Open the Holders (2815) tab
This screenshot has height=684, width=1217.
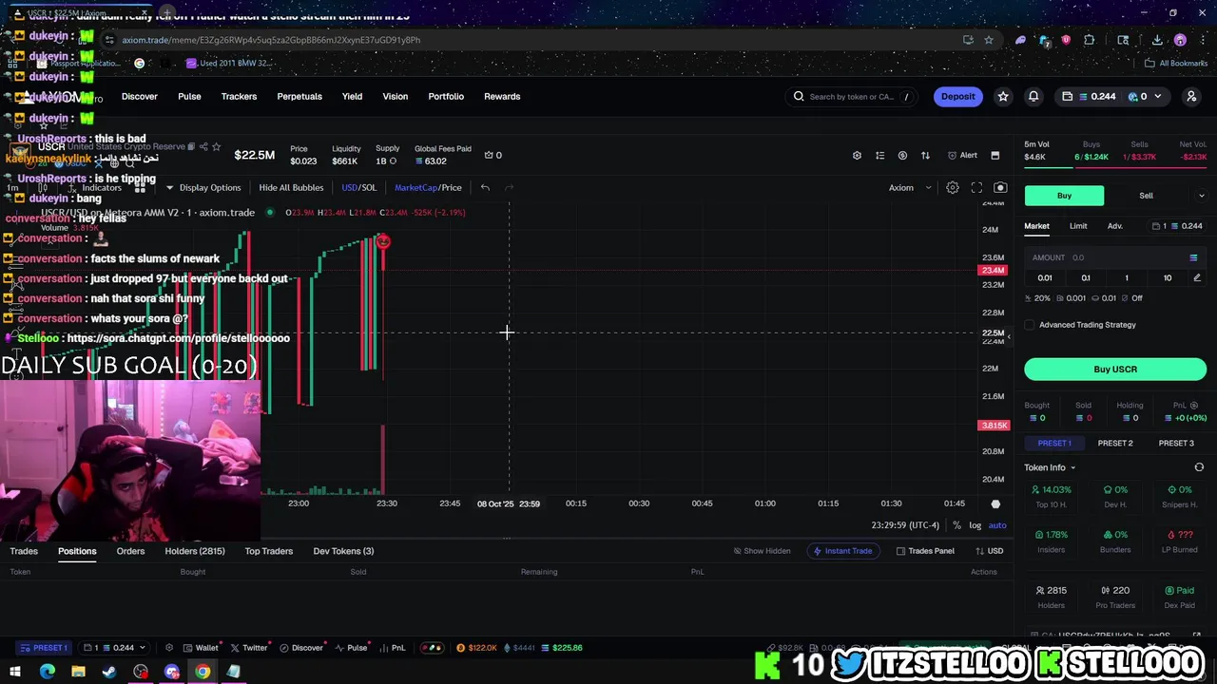tap(195, 551)
